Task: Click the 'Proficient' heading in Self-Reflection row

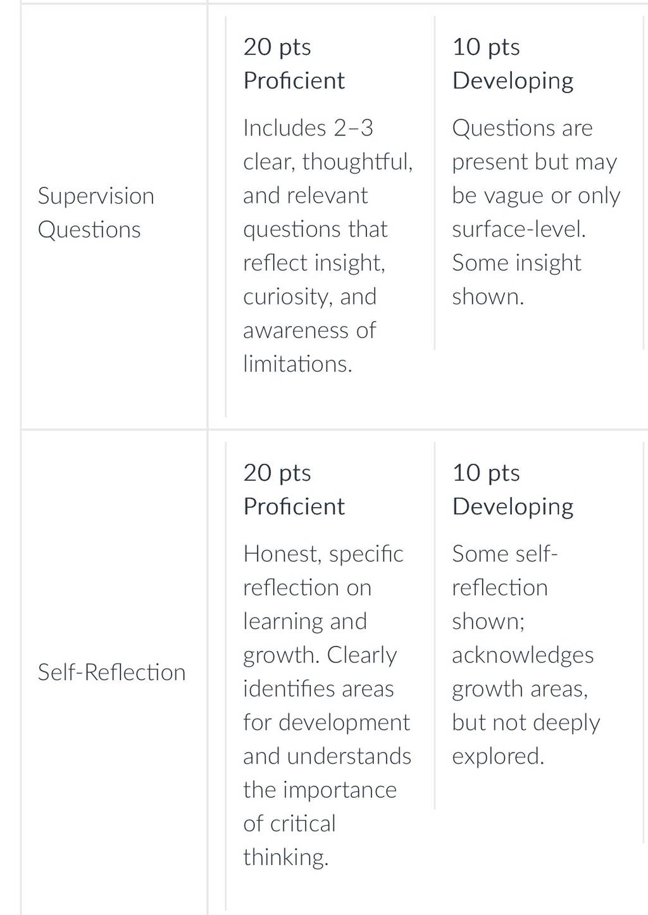Action: pyautogui.click(x=294, y=507)
